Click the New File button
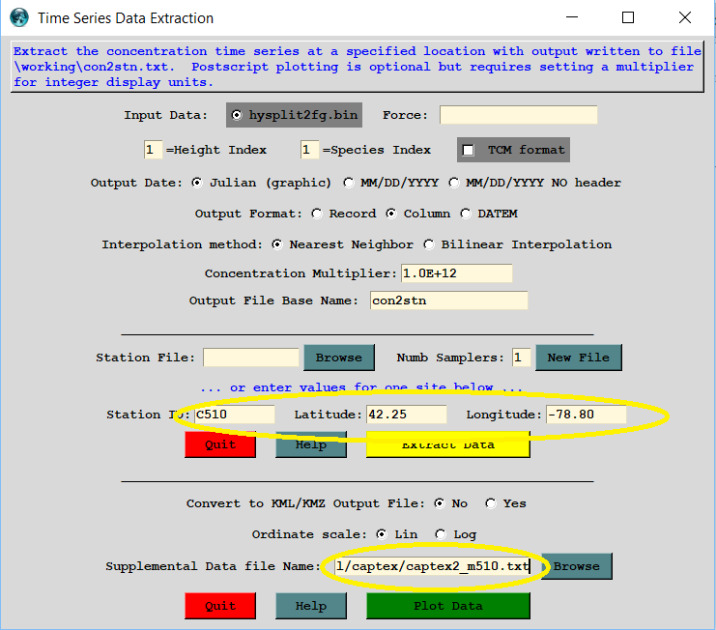716x630 pixels. (x=578, y=358)
